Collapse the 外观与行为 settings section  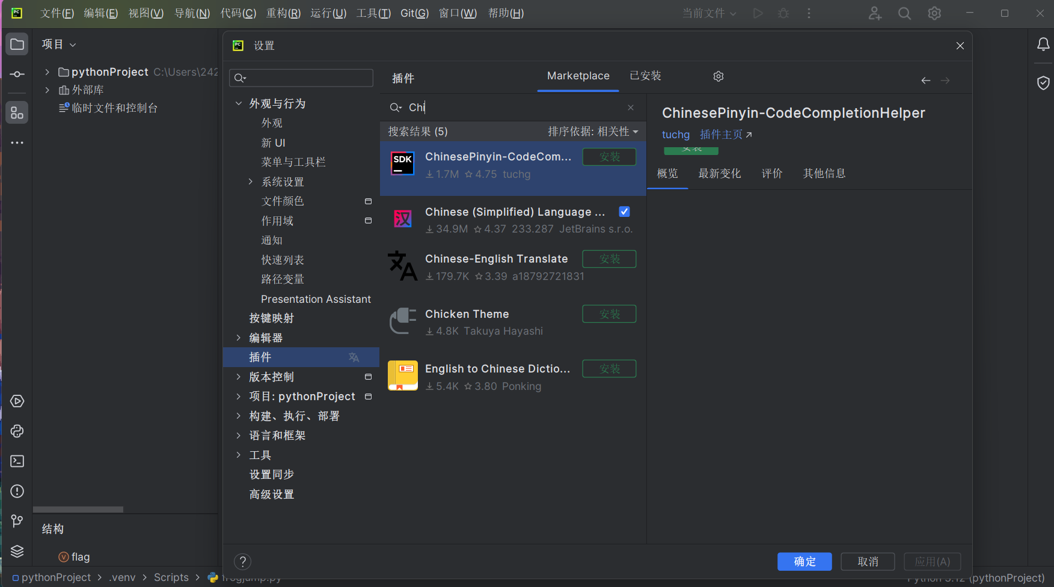[x=239, y=103]
